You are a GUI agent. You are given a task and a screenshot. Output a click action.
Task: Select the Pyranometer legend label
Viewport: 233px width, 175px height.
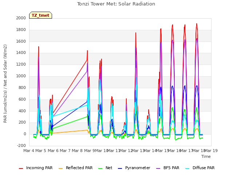pos(138,168)
